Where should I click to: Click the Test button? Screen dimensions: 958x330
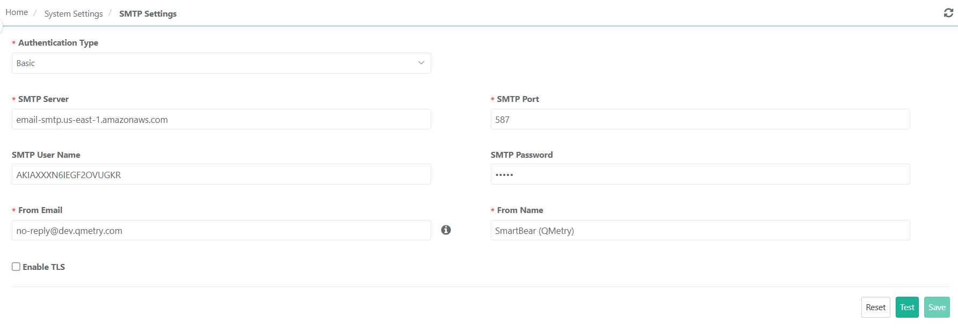pos(907,307)
